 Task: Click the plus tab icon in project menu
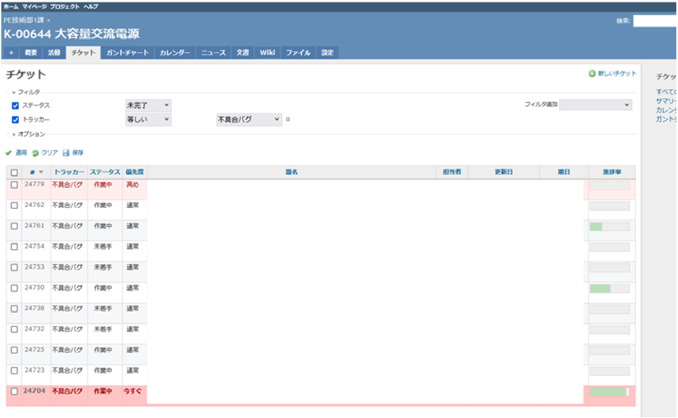[11, 53]
